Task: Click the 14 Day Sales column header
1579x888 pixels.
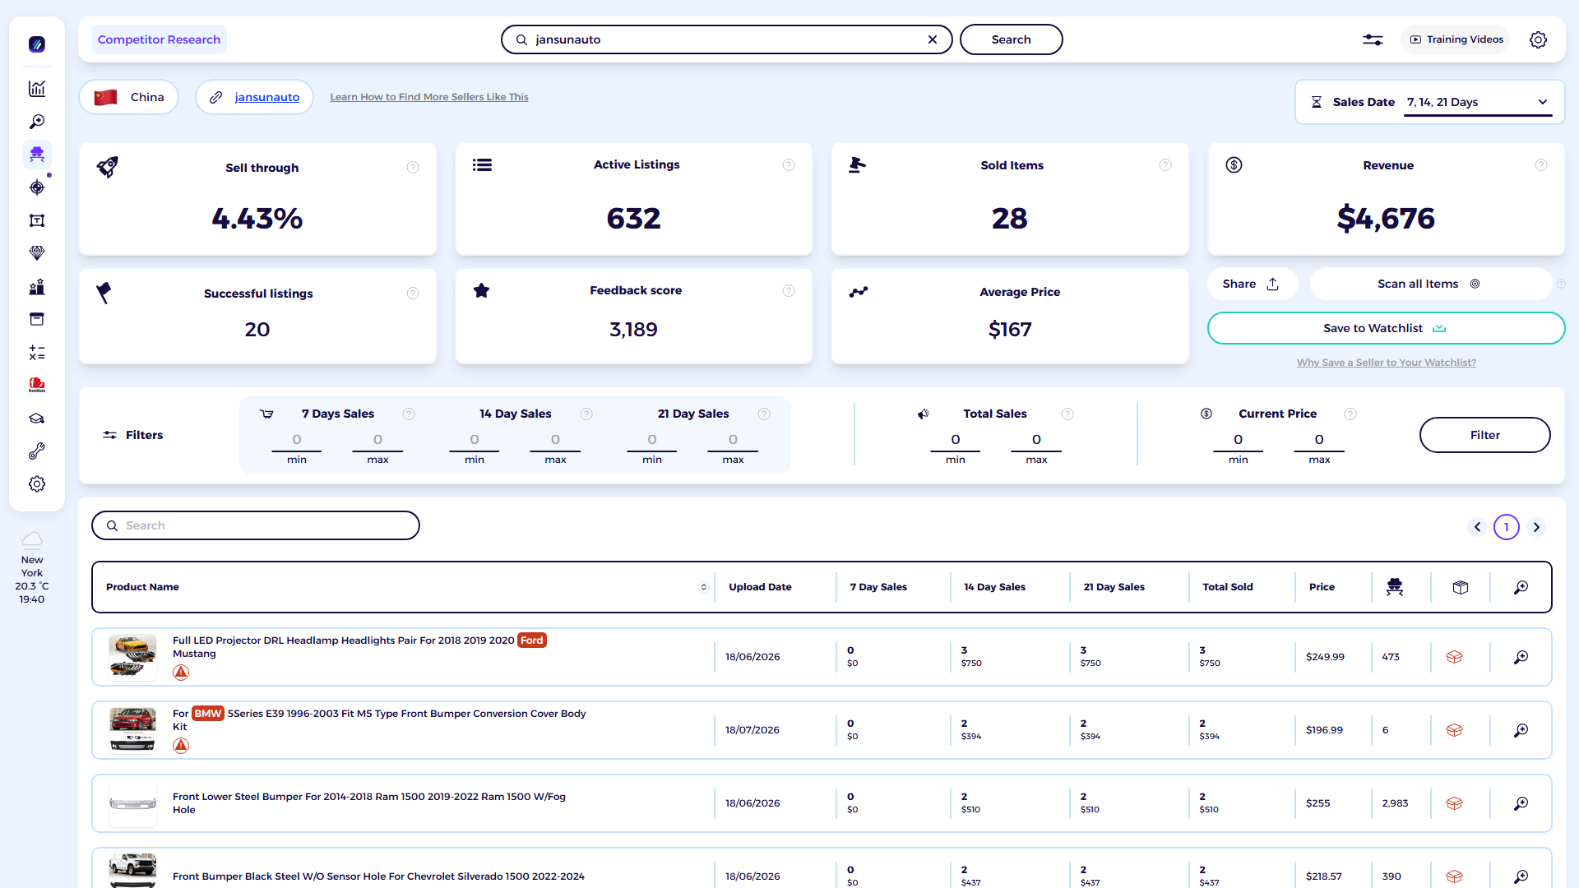Action: tap(994, 587)
